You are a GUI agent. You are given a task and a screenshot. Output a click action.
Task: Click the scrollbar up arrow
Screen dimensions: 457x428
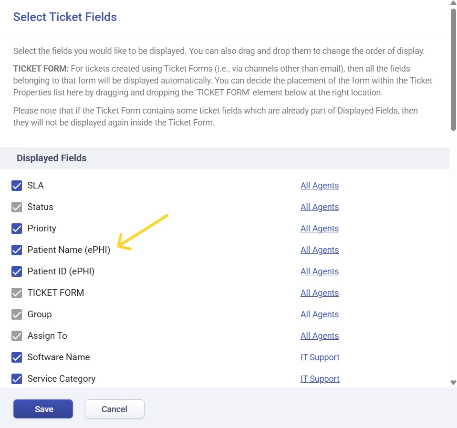tap(453, 3)
